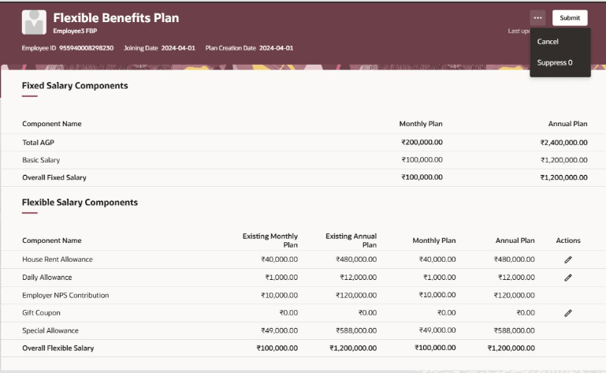Click the Daily Allowance pencil icon
The width and height of the screenshot is (606, 373).
click(567, 278)
